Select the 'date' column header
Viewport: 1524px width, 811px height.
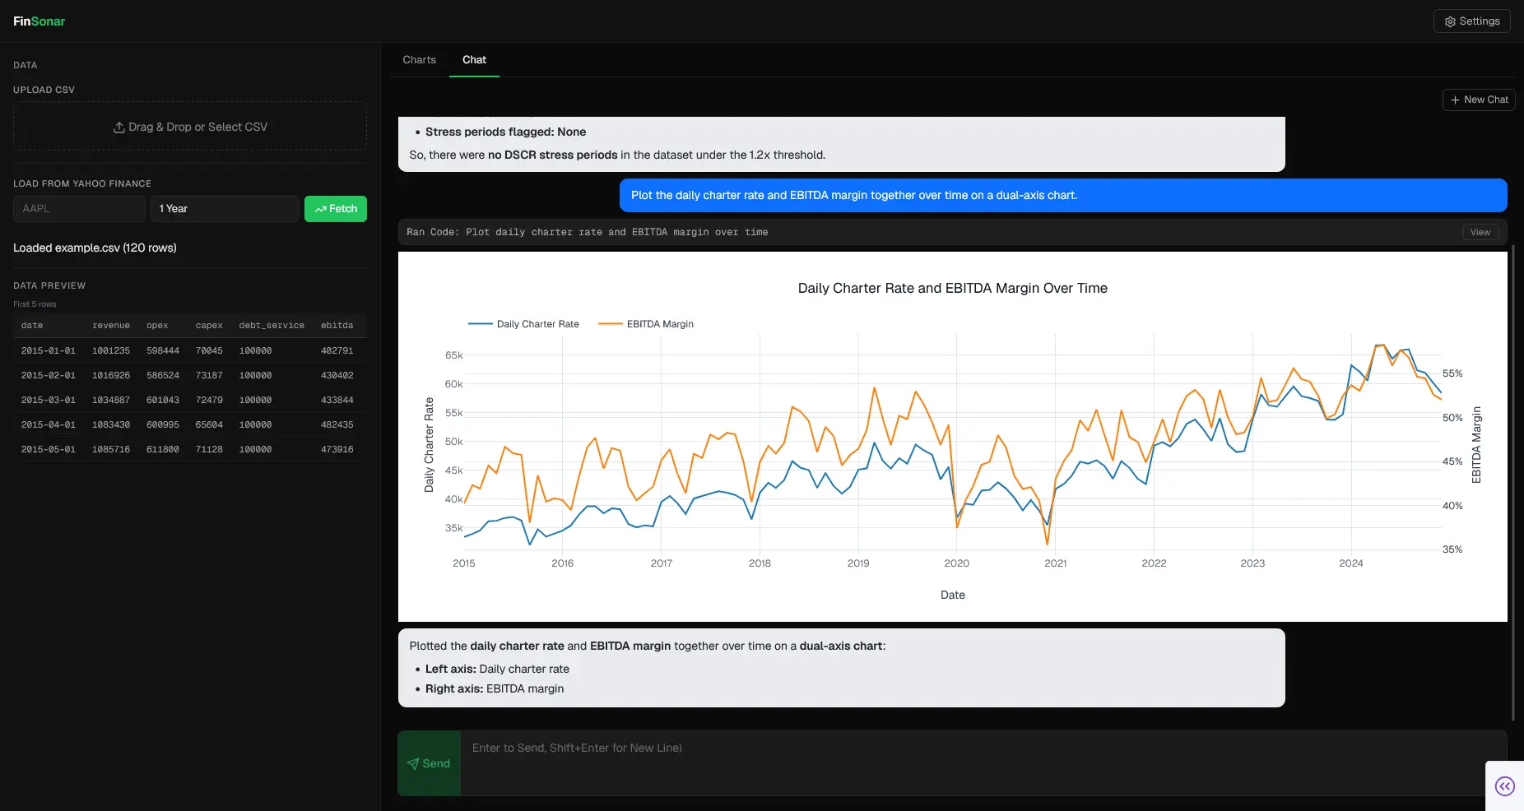click(32, 326)
